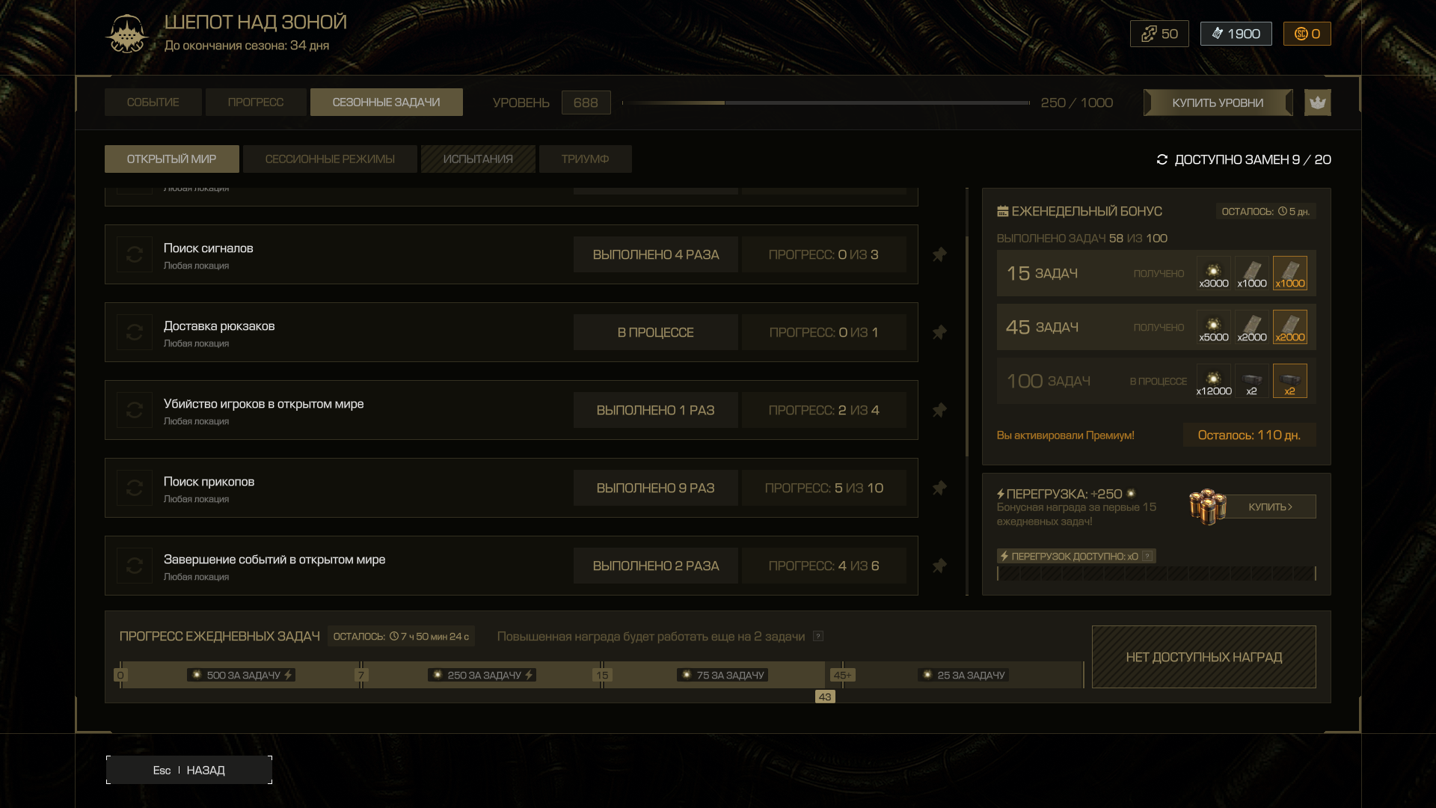Click the Нет доступных наград button

point(1203,657)
